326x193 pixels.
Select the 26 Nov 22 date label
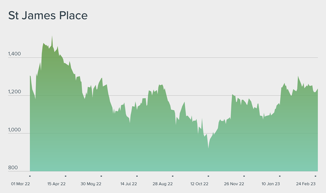tap(234, 184)
